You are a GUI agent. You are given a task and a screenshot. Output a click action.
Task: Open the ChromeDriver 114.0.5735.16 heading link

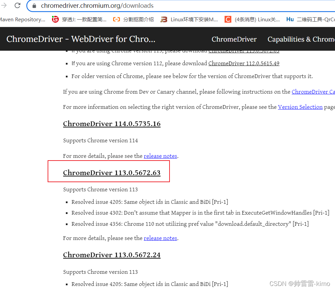tap(112, 124)
